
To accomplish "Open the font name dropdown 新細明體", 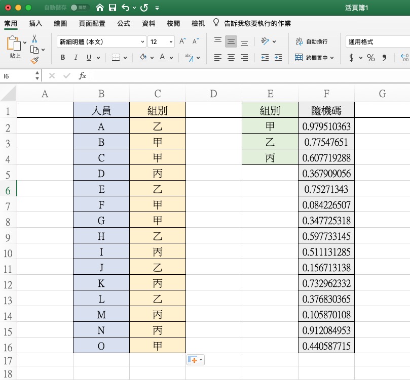I will 101,41.
